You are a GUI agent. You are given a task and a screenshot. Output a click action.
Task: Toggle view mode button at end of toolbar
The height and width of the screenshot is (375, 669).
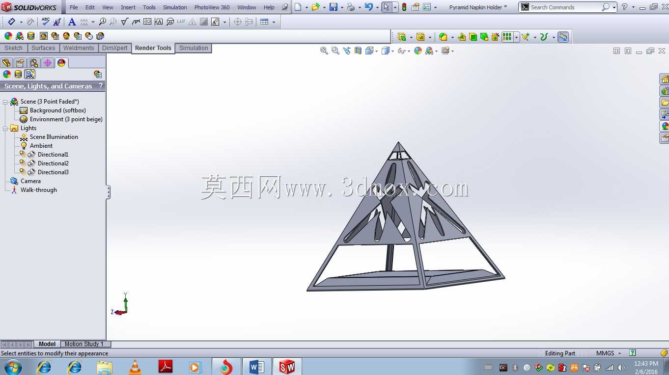pyautogui.click(x=563, y=37)
